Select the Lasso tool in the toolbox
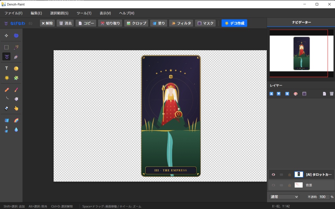The width and height of the screenshot is (335, 209). click(x=7, y=57)
